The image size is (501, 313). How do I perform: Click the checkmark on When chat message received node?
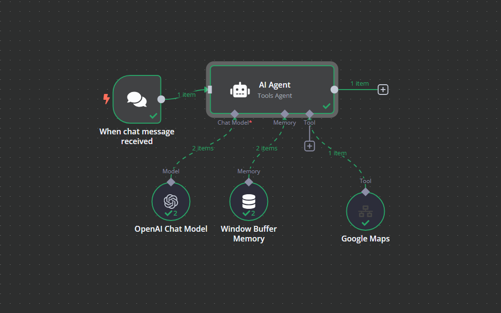(x=153, y=116)
